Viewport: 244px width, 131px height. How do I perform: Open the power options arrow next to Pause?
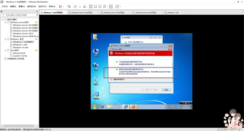pos(63,7)
